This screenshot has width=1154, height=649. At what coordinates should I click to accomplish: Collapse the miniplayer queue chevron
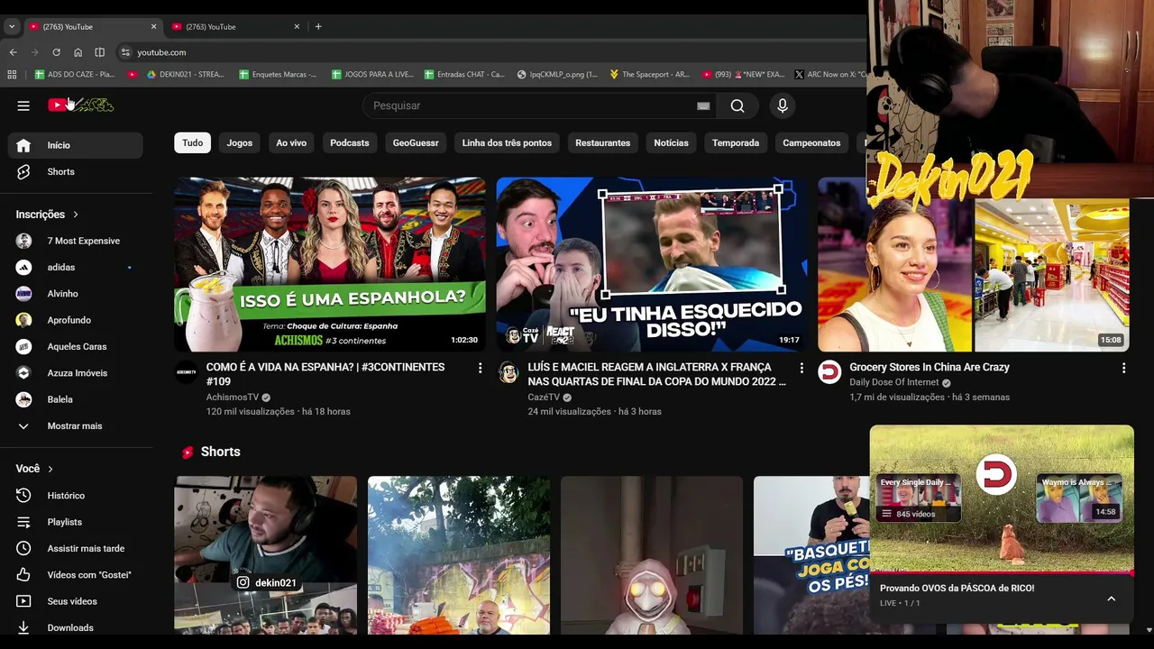[1111, 599]
